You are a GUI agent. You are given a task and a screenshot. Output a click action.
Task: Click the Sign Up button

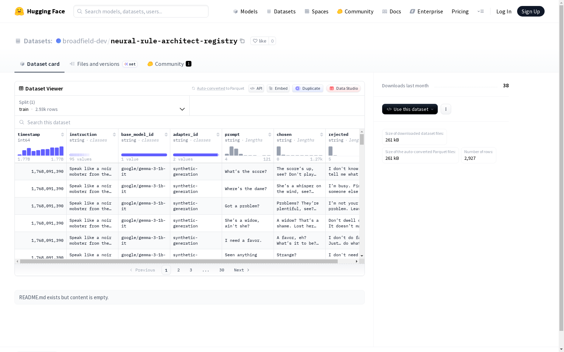[x=531, y=11]
